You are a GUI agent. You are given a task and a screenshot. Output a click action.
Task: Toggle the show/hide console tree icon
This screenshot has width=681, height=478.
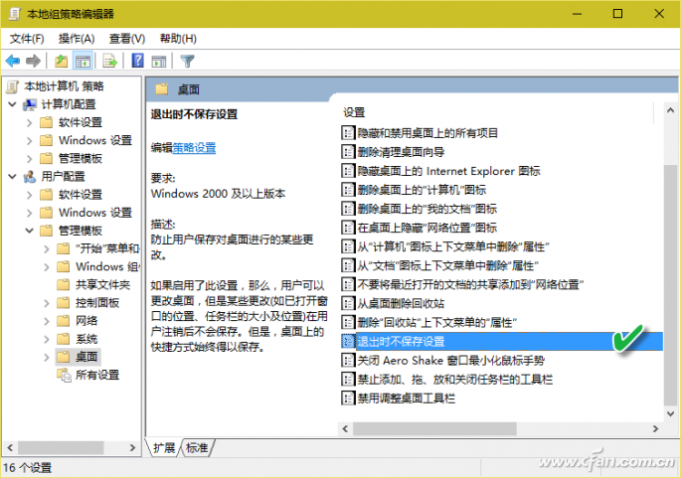click(83, 62)
